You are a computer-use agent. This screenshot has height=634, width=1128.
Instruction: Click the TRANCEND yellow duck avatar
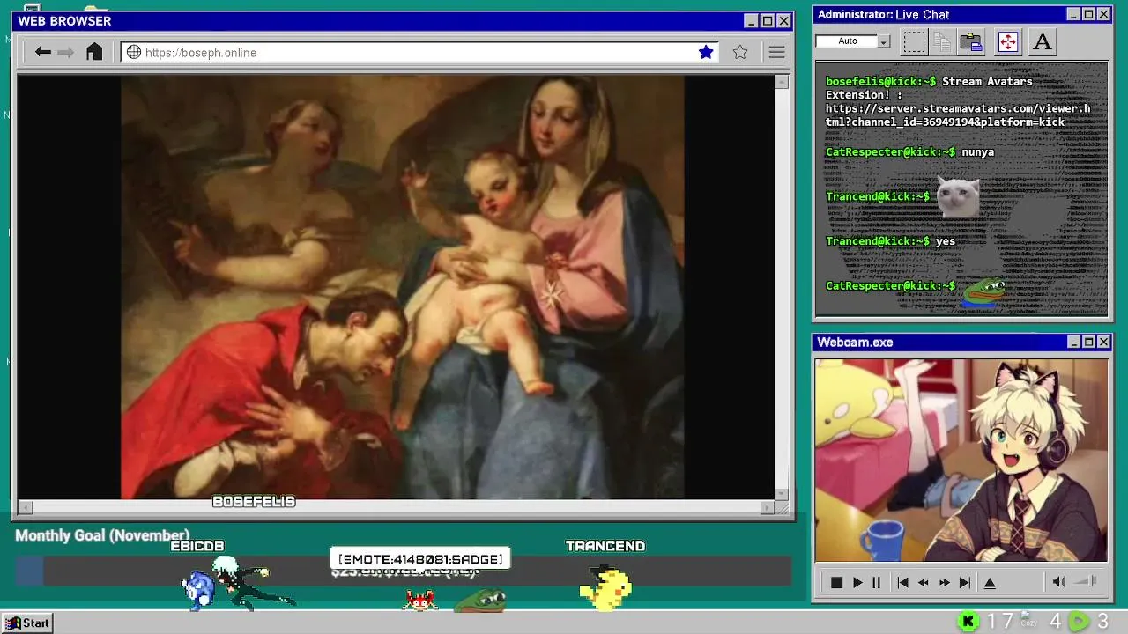click(x=606, y=588)
